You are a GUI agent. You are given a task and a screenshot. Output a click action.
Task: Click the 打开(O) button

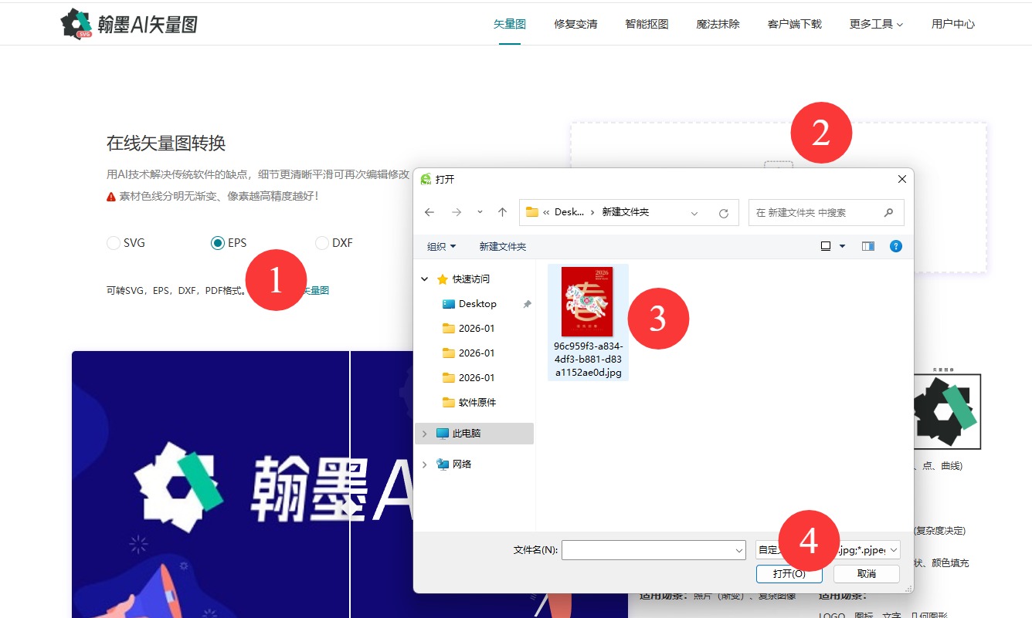point(789,574)
